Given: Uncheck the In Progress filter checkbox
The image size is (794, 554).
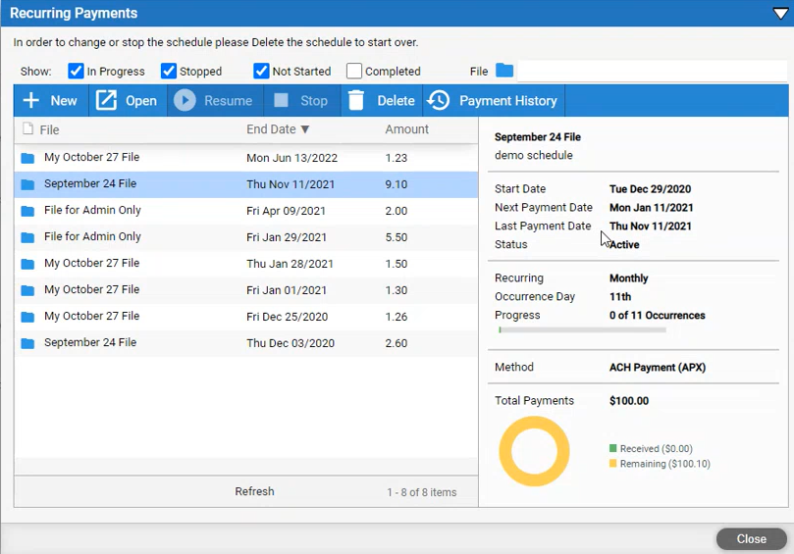Looking at the screenshot, I should click(x=76, y=71).
